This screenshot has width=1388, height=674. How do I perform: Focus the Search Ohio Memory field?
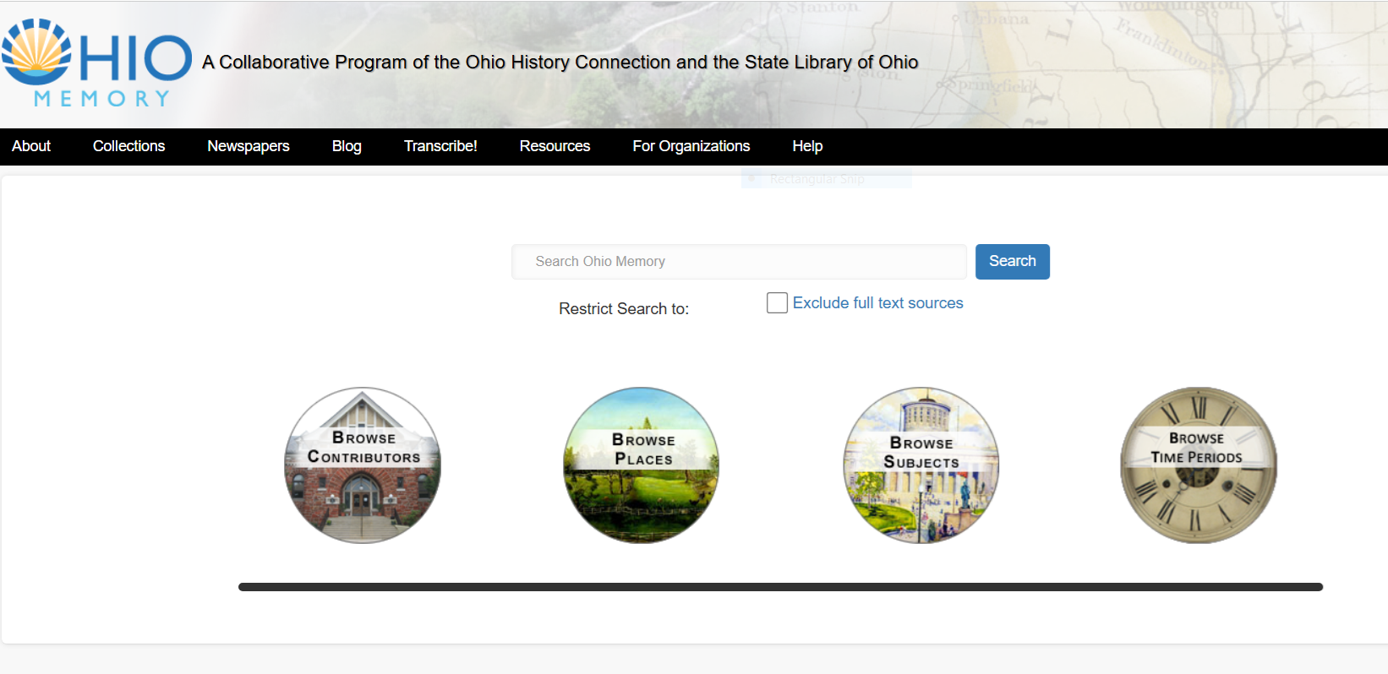click(x=739, y=262)
